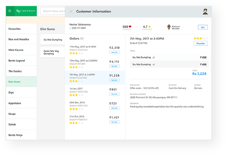
Task: Select the 15th May, 2017 order row
Action: 88,63
